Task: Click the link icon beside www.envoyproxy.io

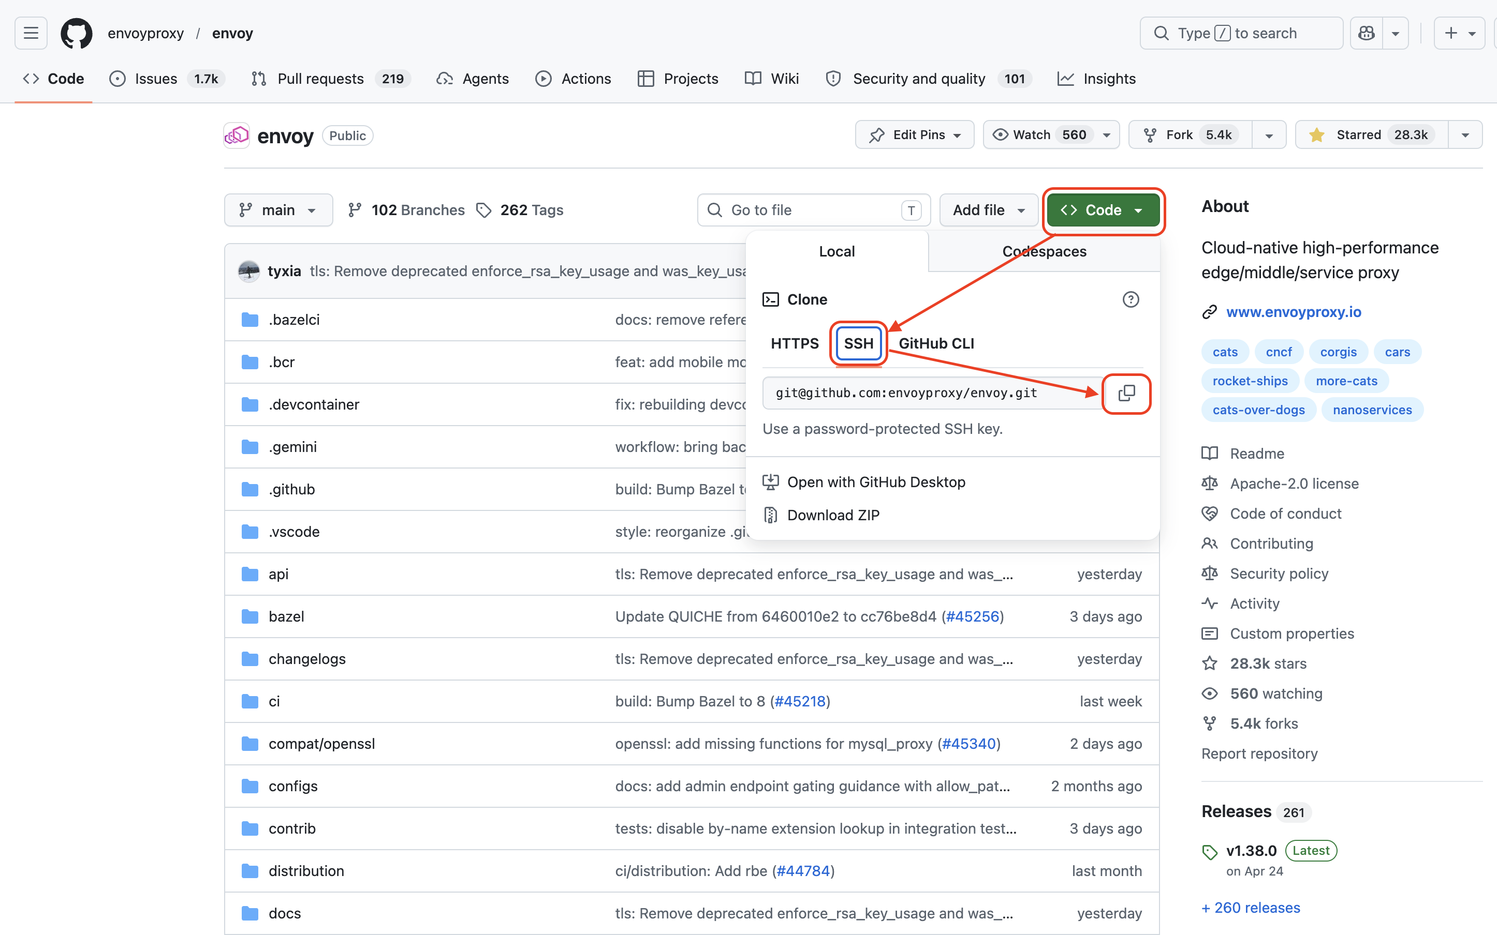Action: click(1209, 312)
